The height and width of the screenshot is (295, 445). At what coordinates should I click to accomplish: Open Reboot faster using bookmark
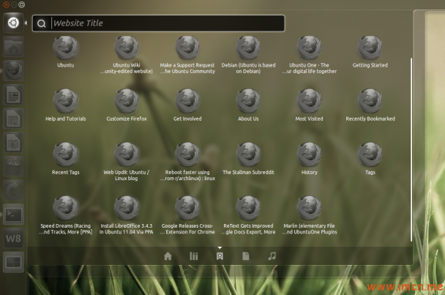pos(187,162)
